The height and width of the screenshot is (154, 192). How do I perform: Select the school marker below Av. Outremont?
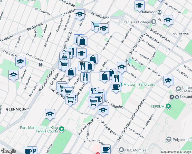168,21
